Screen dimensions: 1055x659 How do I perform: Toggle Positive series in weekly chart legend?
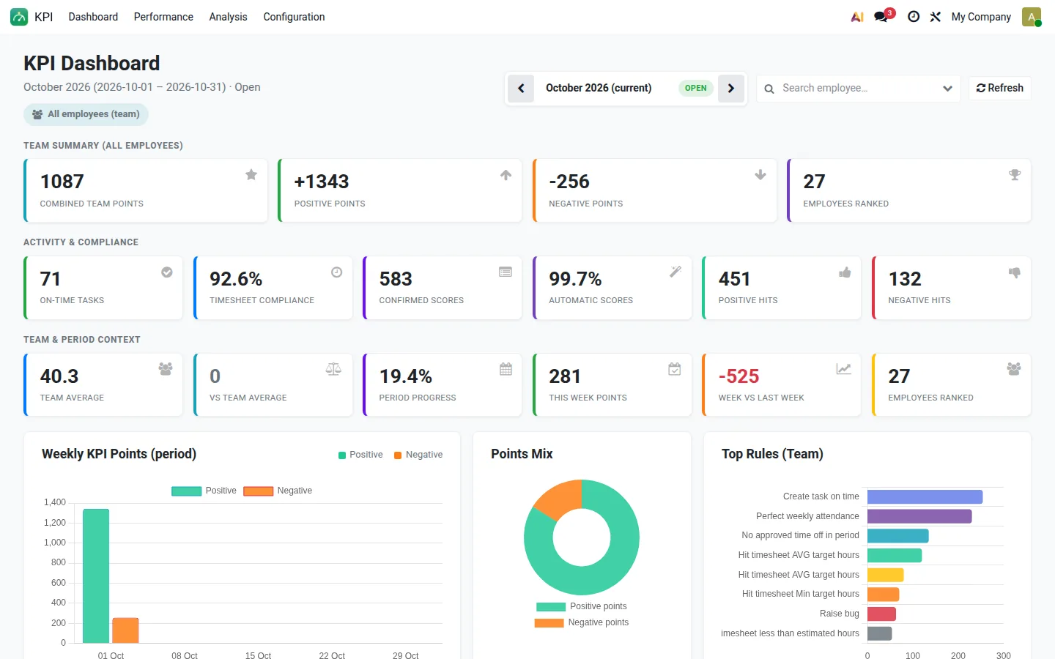pos(204,491)
